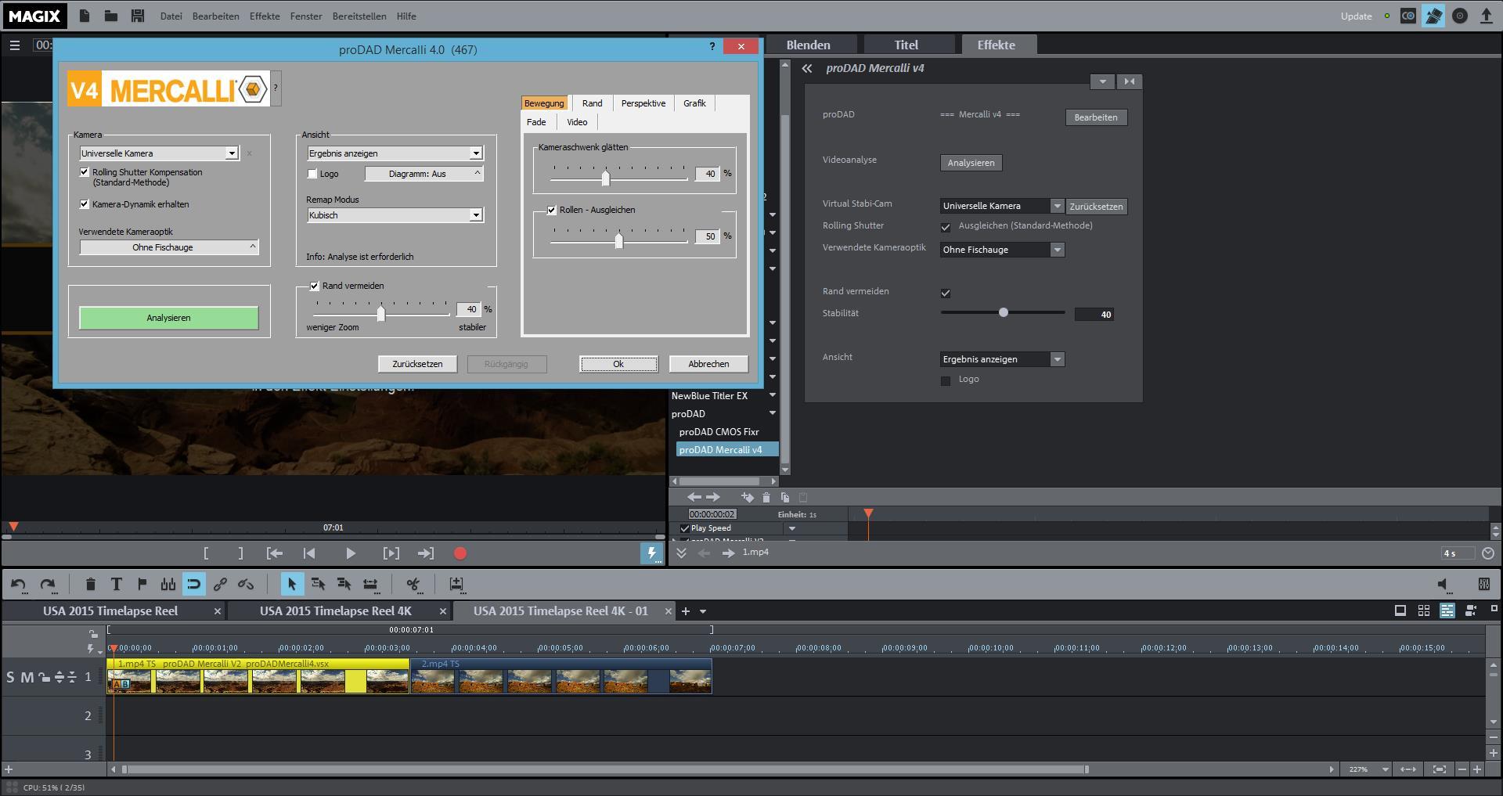Open project with the folder icon
1503x796 pixels.
tap(111, 16)
